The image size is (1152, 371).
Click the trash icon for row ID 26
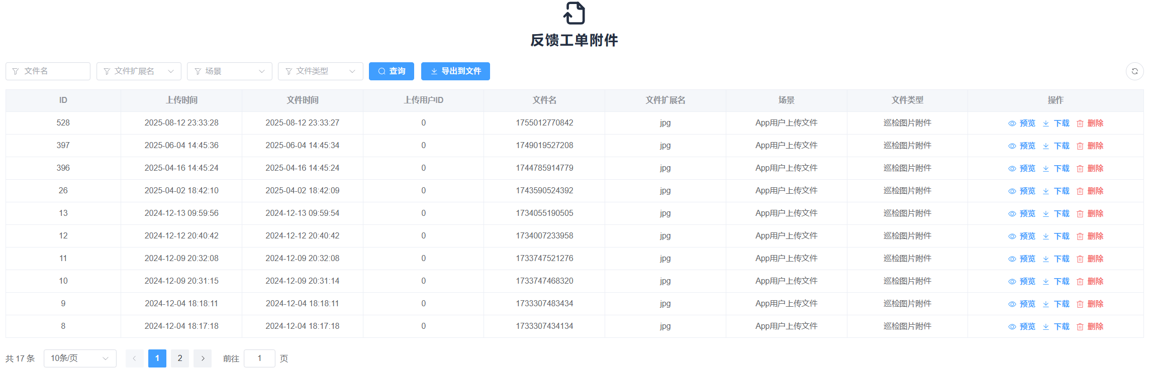(1080, 191)
